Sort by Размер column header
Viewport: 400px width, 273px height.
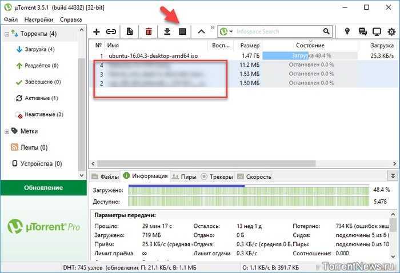pyautogui.click(x=250, y=46)
